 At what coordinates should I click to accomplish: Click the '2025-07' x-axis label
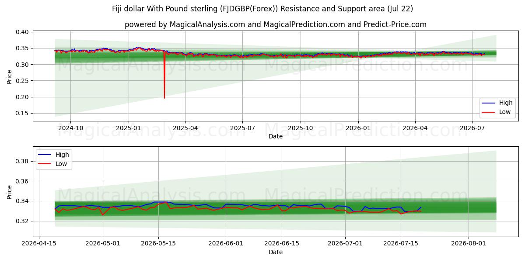242,128
